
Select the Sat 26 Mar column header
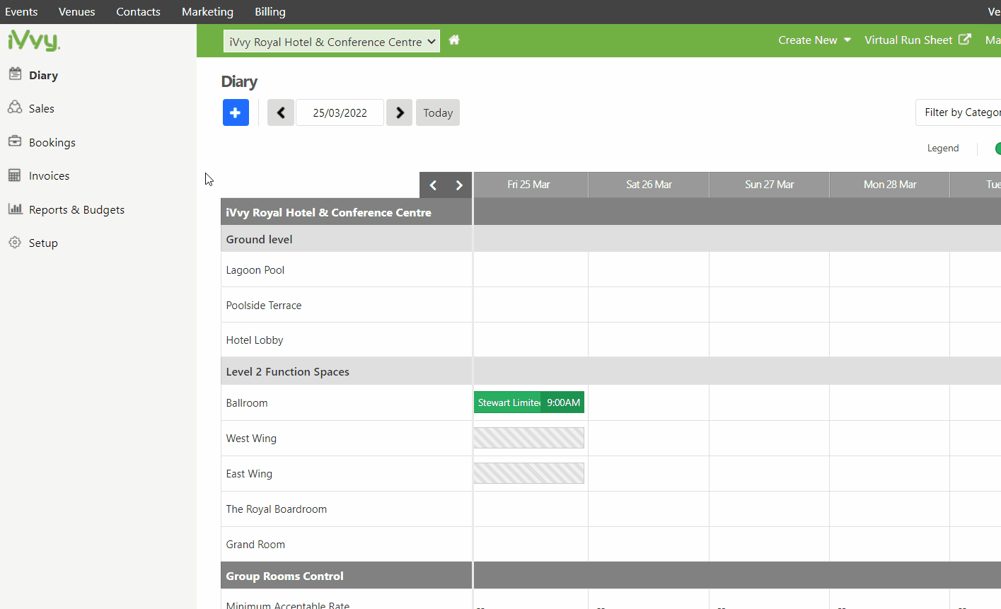[649, 185]
